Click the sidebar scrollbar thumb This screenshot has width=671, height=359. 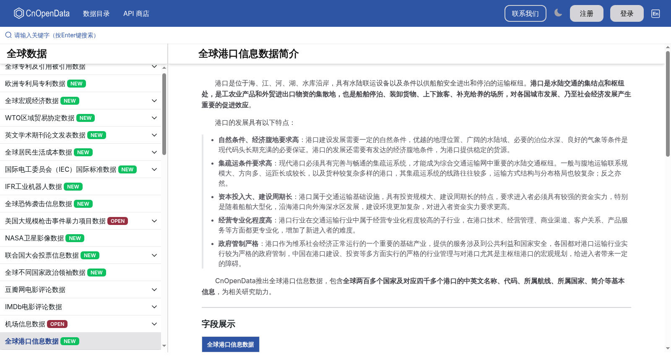pos(164,114)
